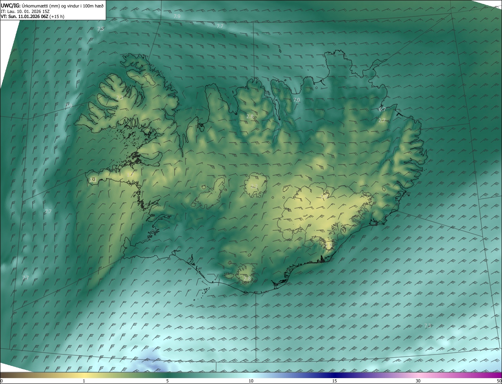The height and width of the screenshot is (384, 502).
Task: Select the '2.7' value label on the map
Action: point(382,120)
